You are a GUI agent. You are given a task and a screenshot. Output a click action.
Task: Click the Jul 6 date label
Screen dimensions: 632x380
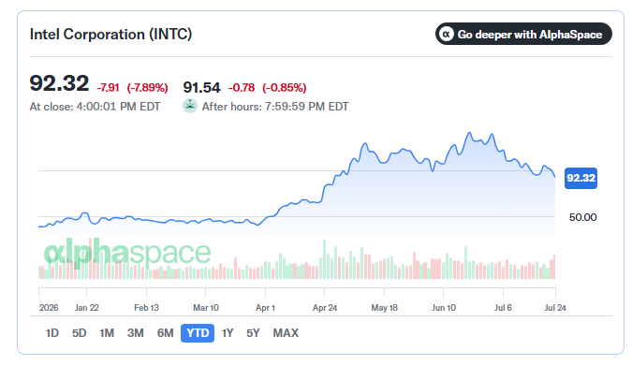tap(503, 308)
